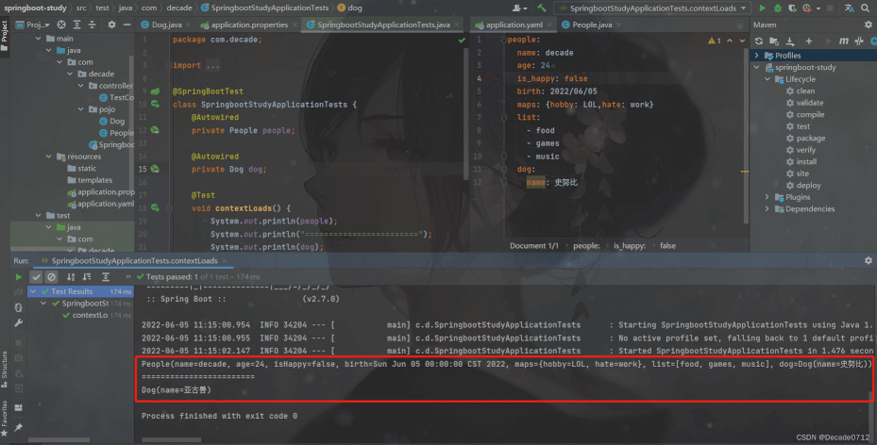This screenshot has height=445, width=877.
Task: Toggle Maven offline mode icon
Action: (x=858, y=41)
